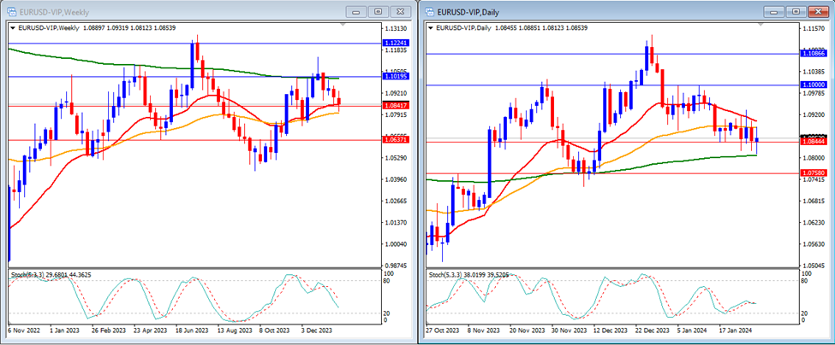The height and width of the screenshot is (345, 835).
Task: Click the 18 Jun 2023 date on Weekly axis
Action: (192, 330)
